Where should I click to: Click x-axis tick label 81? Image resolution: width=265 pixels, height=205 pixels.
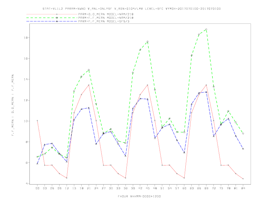pyautogui.click(x=236, y=188)
